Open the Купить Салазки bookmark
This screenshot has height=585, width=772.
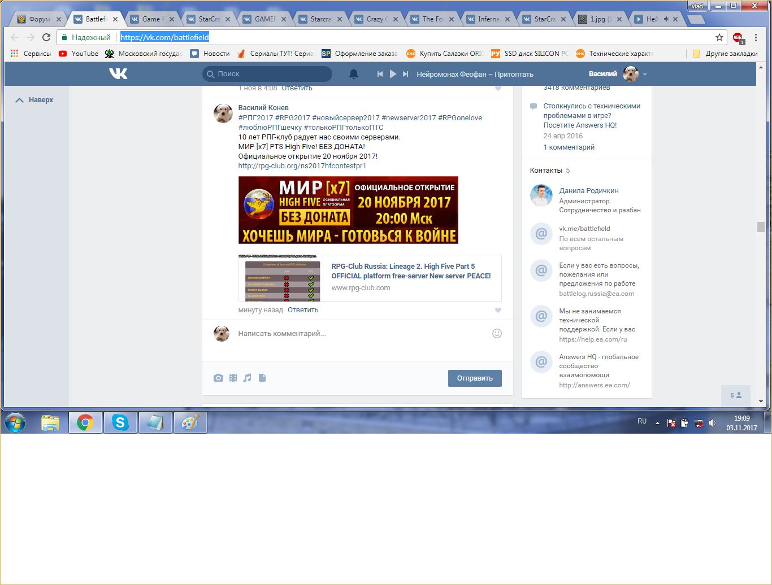pyautogui.click(x=445, y=54)
